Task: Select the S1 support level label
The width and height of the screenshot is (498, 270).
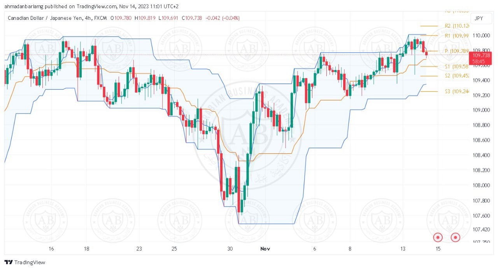Action: [x=457, y=67]
